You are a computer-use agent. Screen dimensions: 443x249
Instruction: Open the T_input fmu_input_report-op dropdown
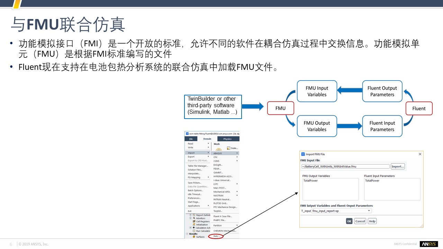coord(341,211)
